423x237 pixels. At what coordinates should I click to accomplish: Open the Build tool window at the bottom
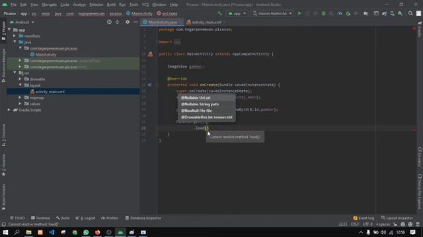[x=63, y=218]
